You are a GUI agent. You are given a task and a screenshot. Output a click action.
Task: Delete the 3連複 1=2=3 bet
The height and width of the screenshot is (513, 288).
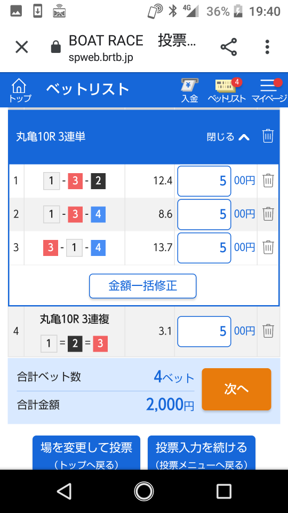(268, 331)
